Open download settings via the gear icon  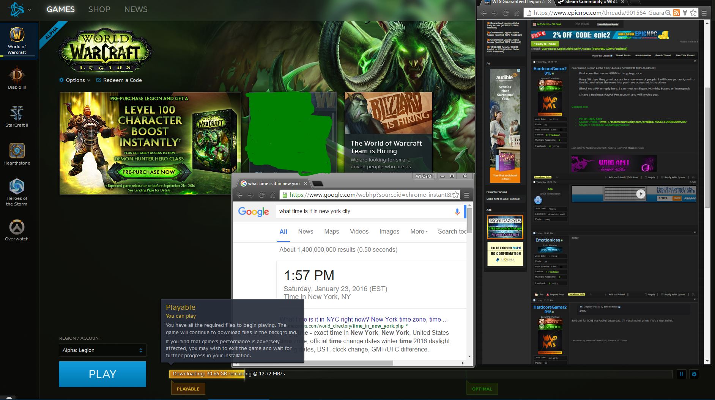(x=694, y=374)
